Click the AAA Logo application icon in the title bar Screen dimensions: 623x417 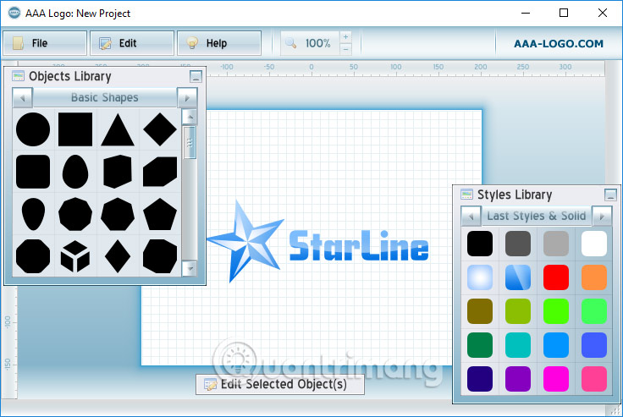point(14,13)
